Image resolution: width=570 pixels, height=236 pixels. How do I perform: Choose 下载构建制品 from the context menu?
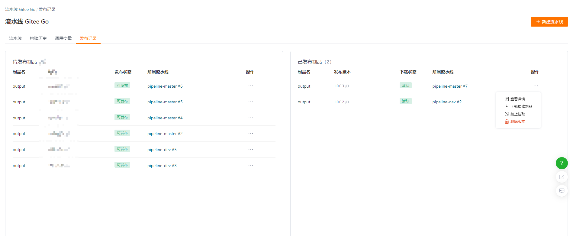(518, 107)
